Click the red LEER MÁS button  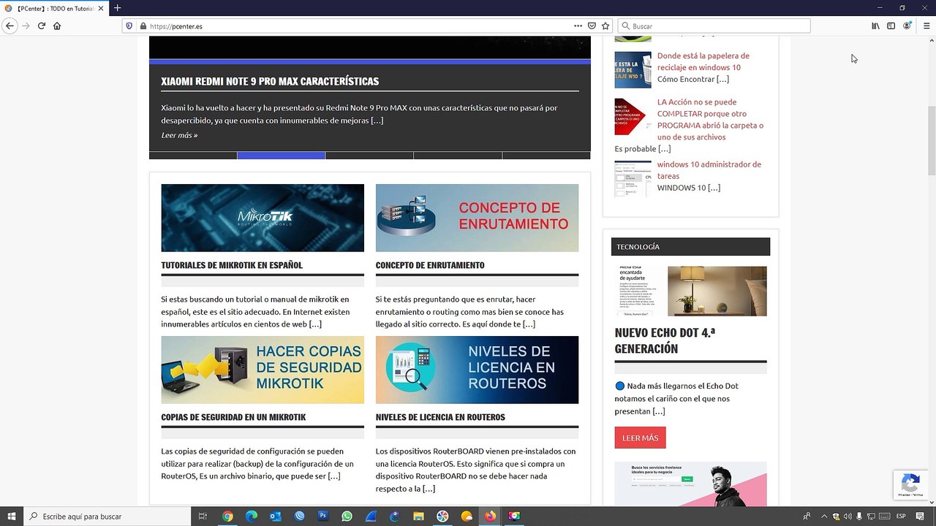tap(640, 438)
